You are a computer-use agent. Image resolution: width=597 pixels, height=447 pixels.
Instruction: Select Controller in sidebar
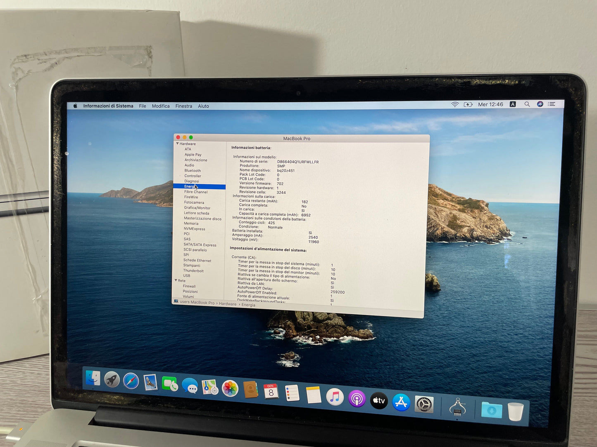pyautogui.click(x=193, y=176)
